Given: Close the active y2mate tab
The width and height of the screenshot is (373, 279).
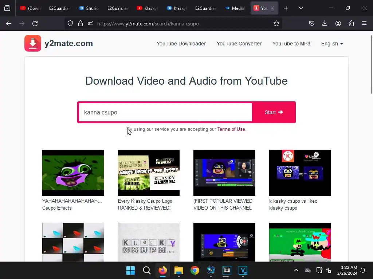Looking at the screenshot, I should point(272,8).
